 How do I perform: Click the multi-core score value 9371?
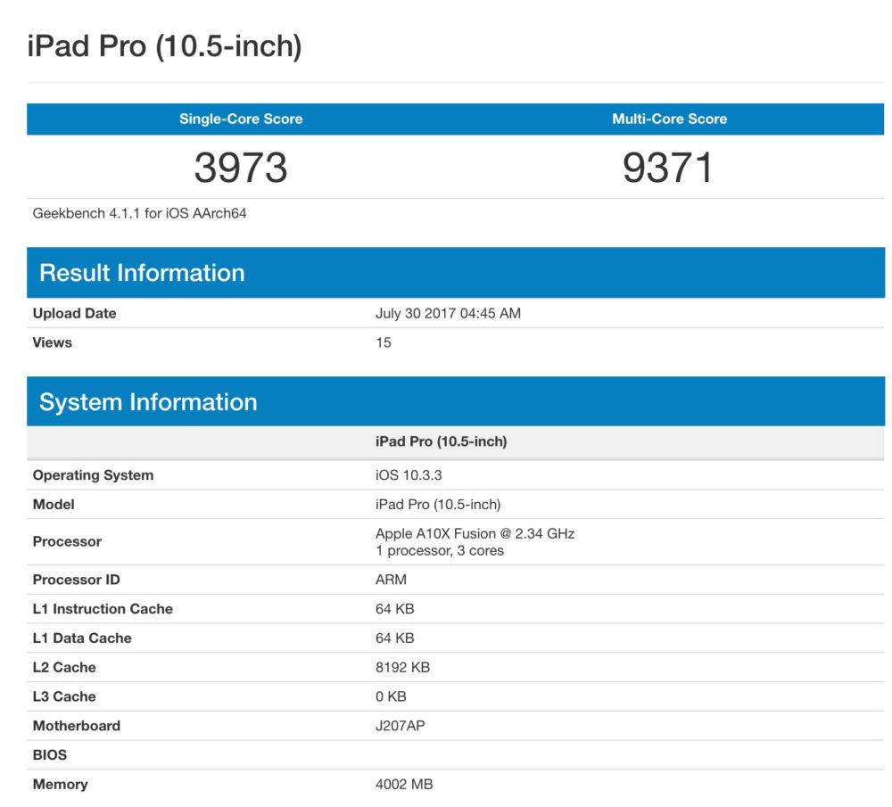point(669,168)
